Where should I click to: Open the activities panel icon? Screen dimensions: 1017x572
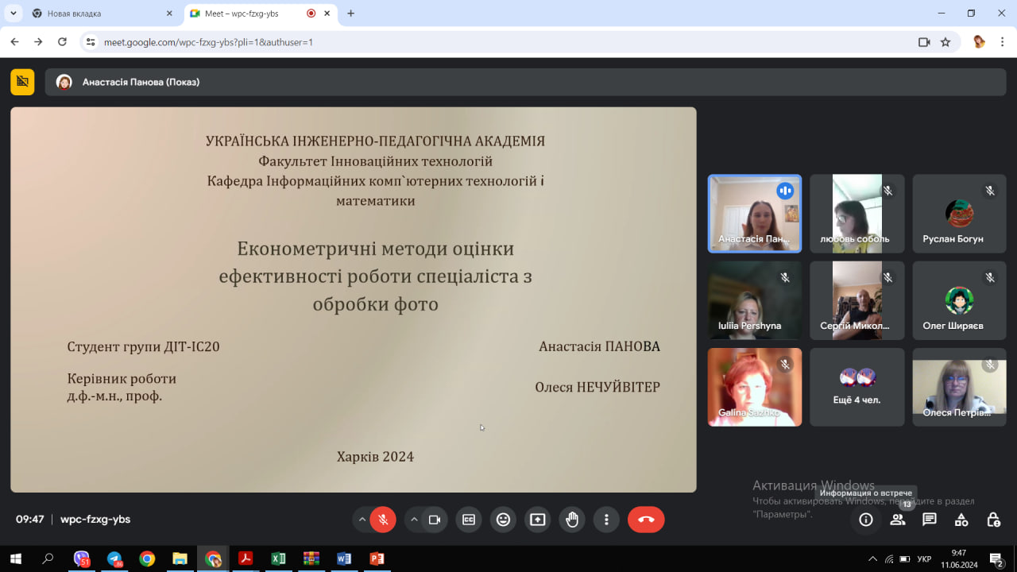(961, 520)
